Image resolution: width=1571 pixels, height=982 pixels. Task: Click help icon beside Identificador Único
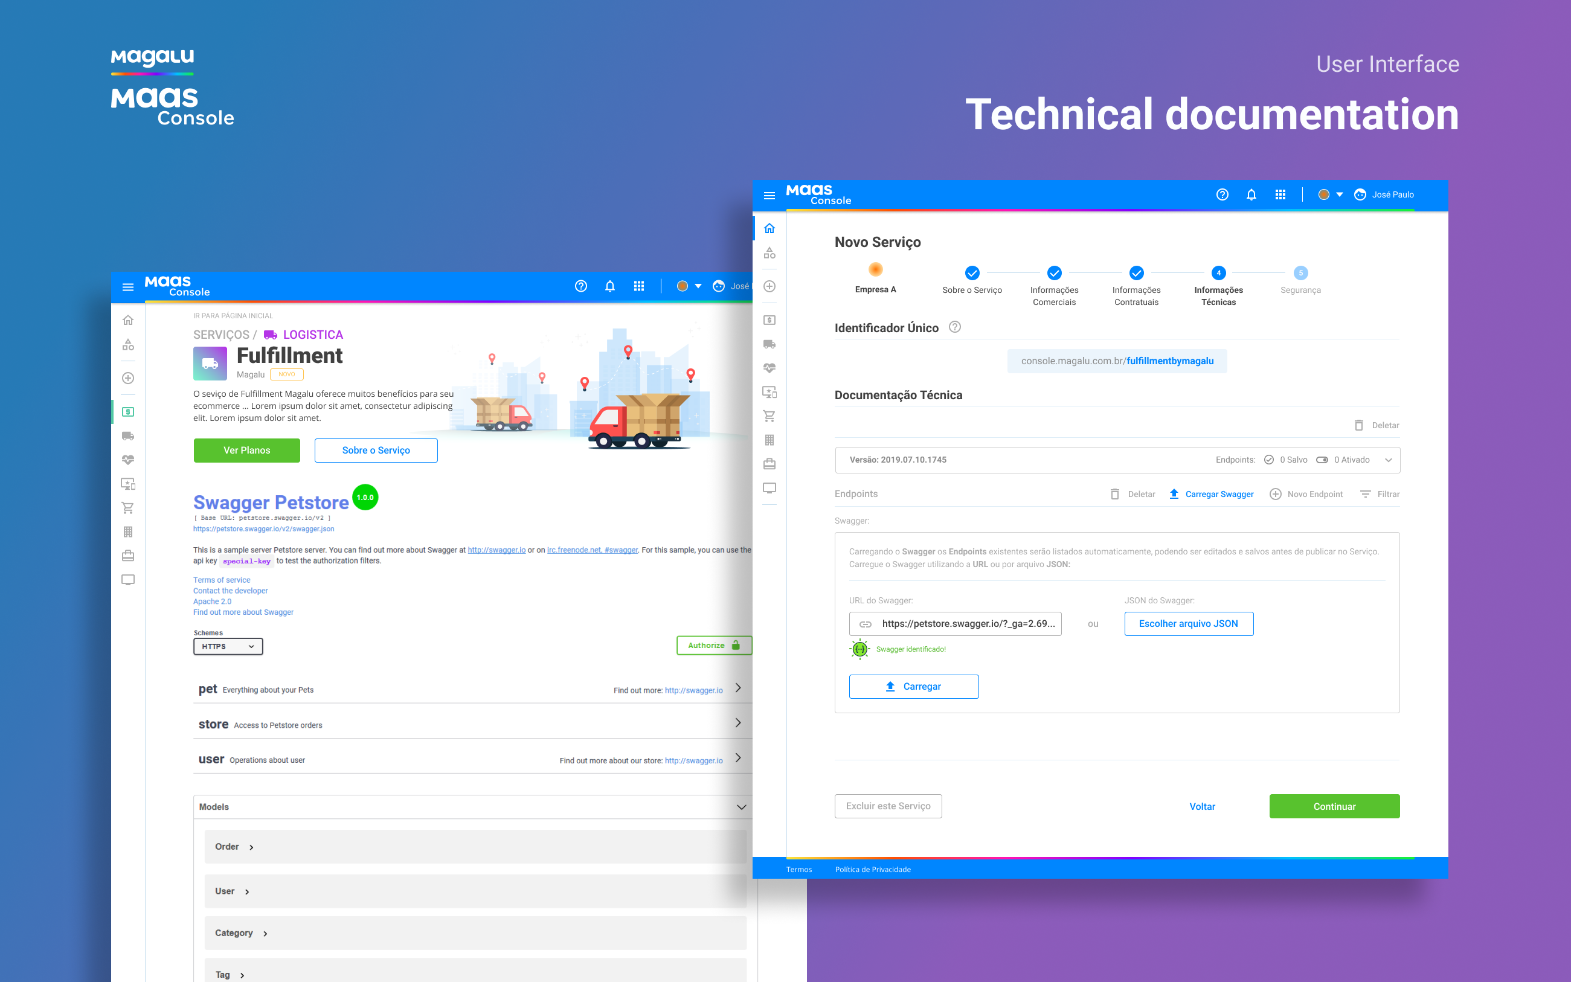point(955,327)
